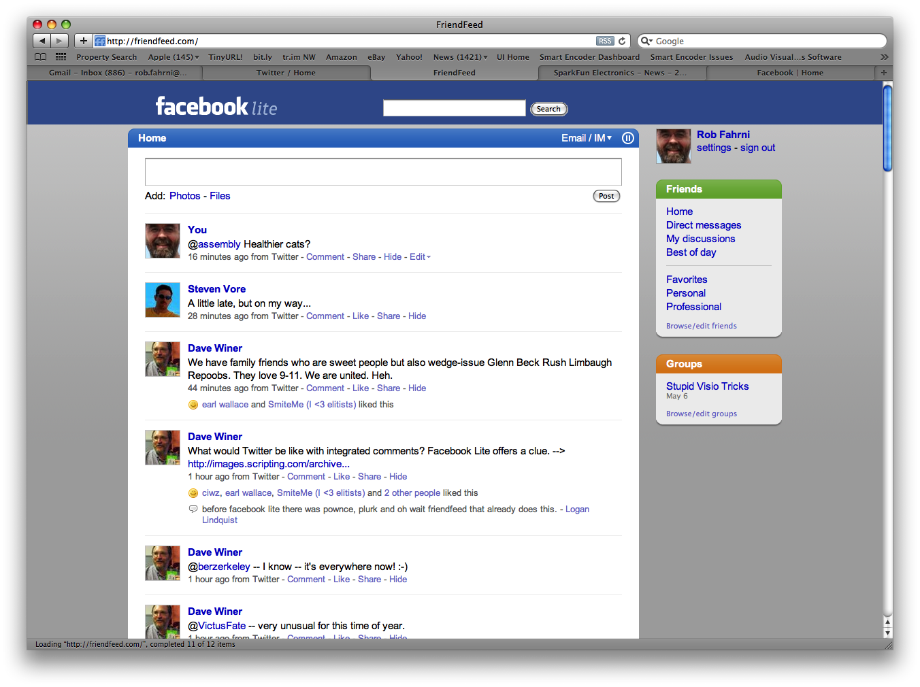Go forward with the browser forward arrow

60,41
